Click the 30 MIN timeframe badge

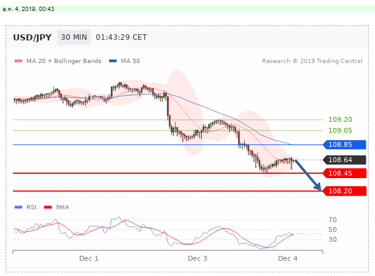(74, 37)
